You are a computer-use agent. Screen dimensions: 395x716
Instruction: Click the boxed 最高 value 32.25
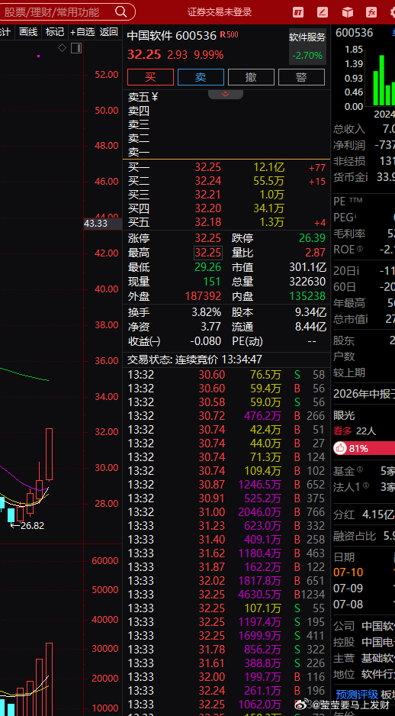[x=207, y=253]
